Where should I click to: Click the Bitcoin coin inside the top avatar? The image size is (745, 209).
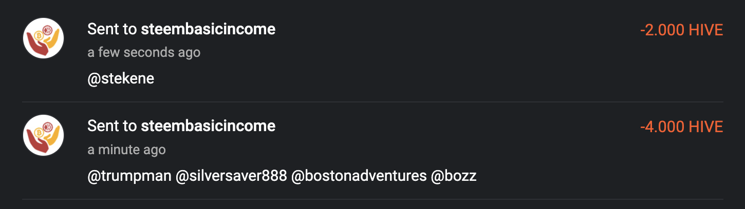point(38,35)
